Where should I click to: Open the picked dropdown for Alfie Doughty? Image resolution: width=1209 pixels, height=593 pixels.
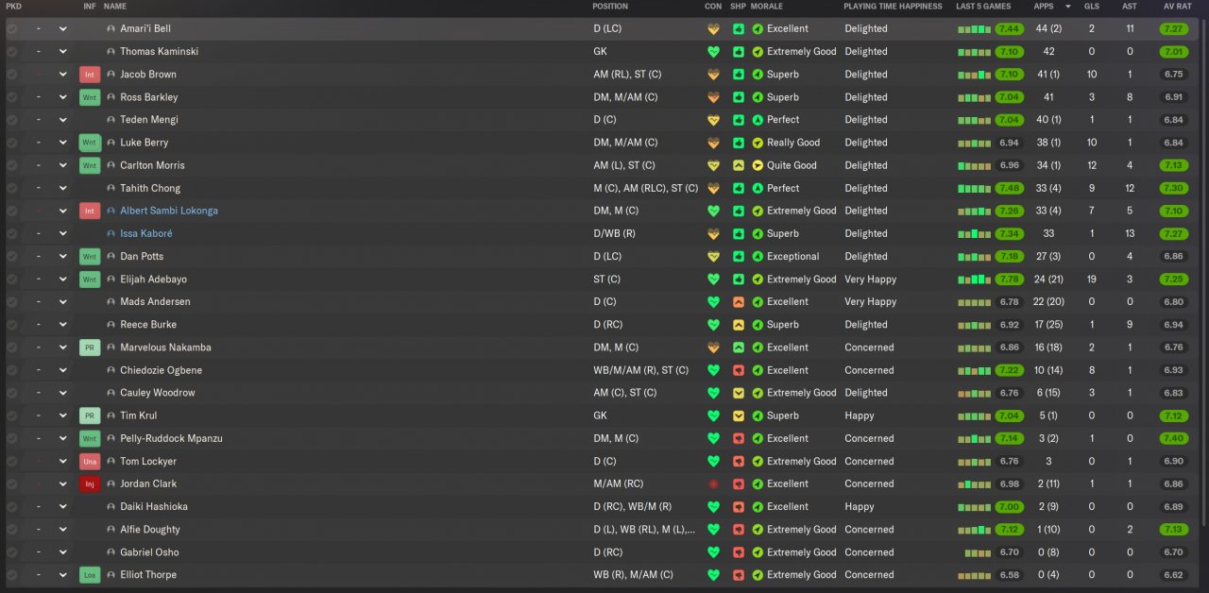pos(62,530)
